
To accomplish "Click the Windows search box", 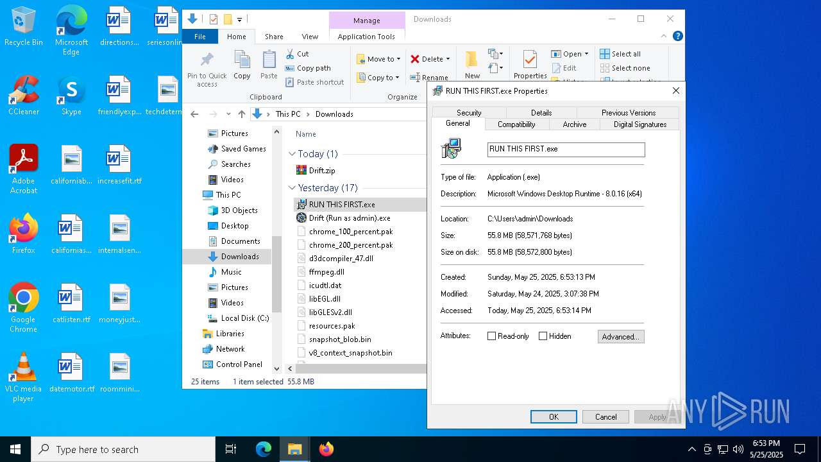I will coord(123,449).
